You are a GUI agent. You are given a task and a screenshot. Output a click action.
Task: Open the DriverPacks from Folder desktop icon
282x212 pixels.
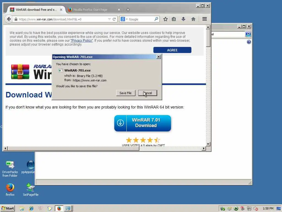[x=10, y=169]
